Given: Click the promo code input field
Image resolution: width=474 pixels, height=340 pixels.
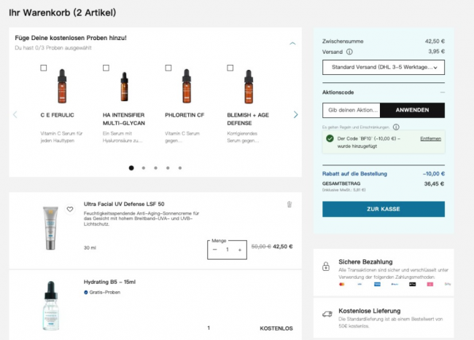Looking at the screenshot, I should pyautogui.click(x=351, y=110).
